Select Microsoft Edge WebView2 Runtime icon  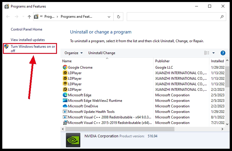[x=65, y=100]
